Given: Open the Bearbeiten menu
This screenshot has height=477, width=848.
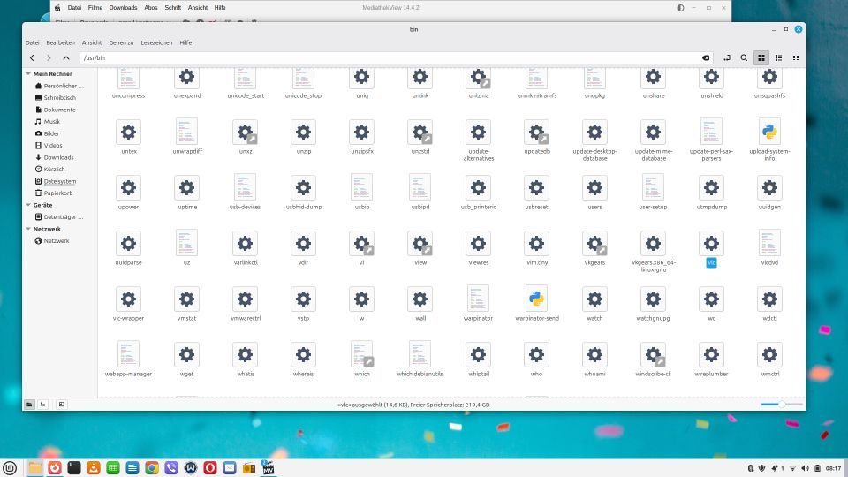Looking at the screenshot, I should pyautogui.click(x=60, y=42).
